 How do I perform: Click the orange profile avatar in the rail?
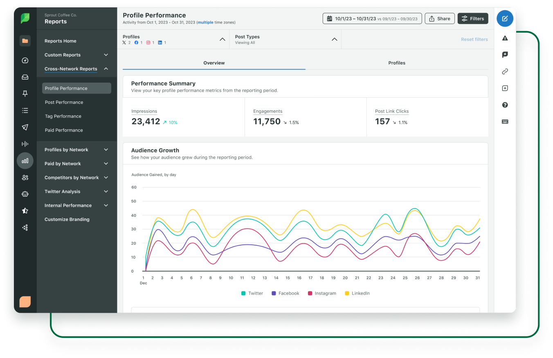(x=25, y=302)
